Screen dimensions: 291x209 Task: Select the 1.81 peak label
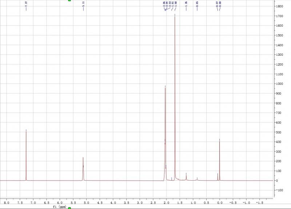tap(172, 4)
